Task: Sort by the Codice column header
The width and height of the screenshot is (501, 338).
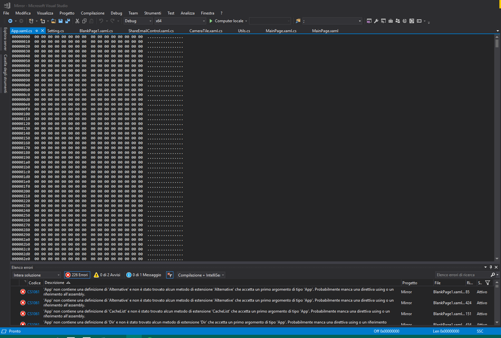Action: (34, 283)
